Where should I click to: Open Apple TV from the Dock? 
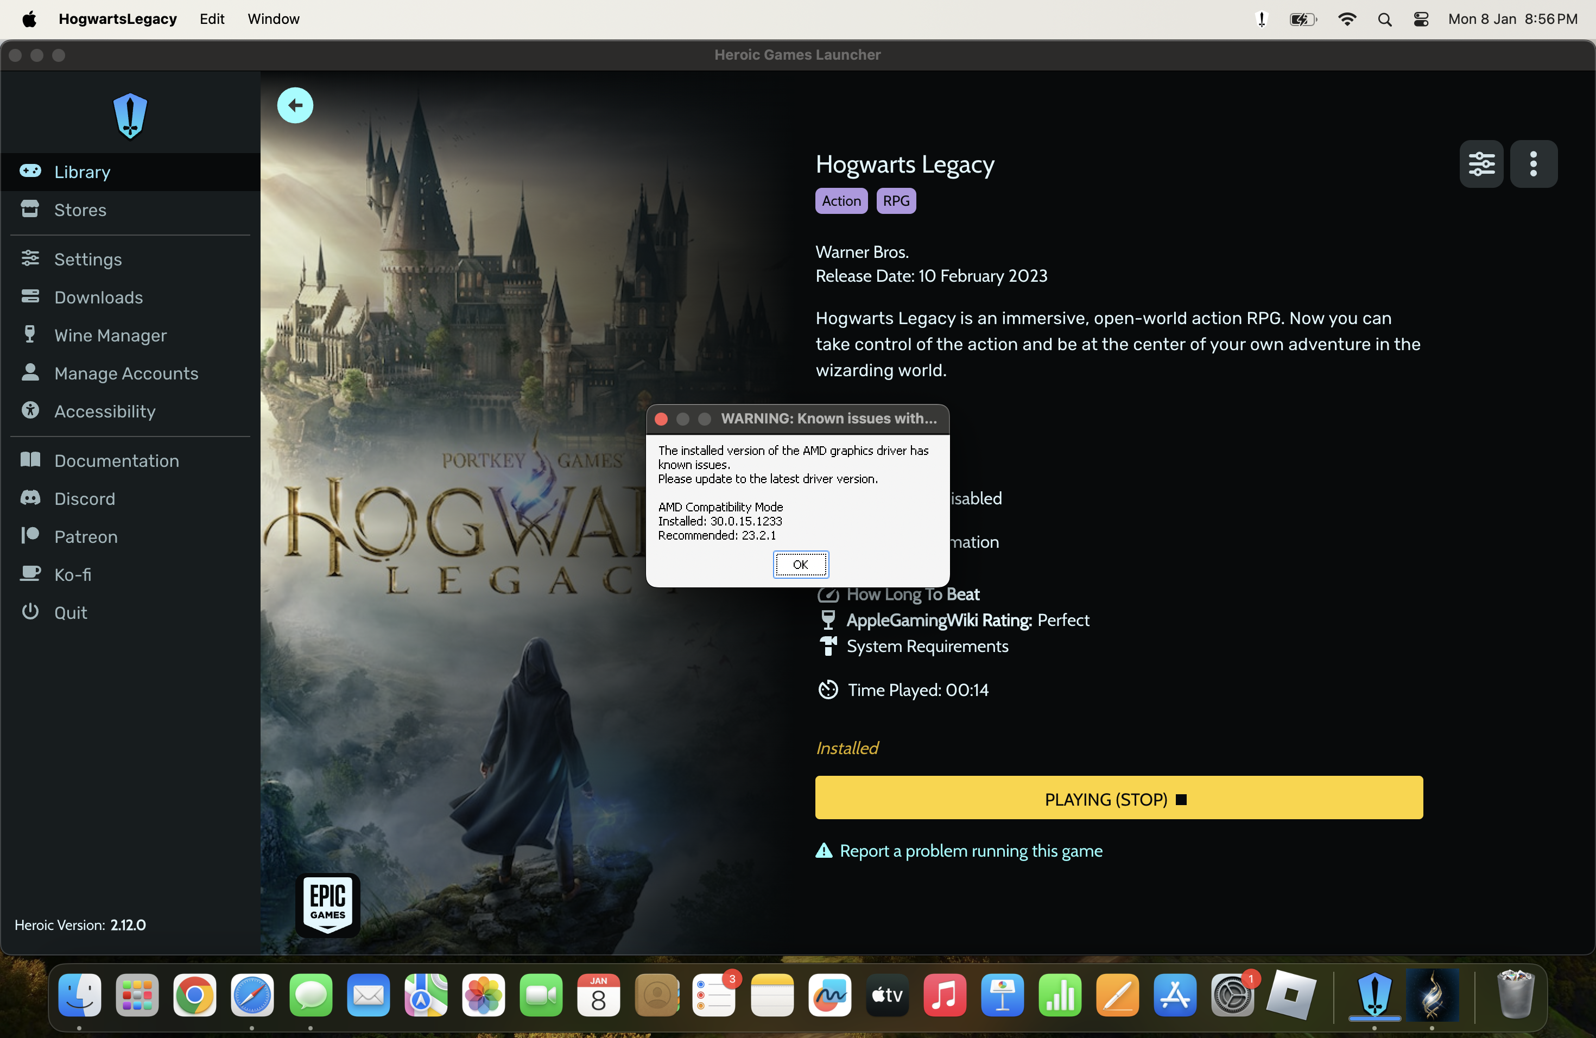887,995
